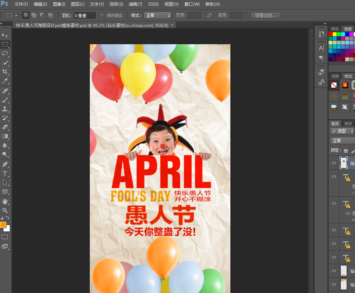The height and width of the screenshot is (293, 355).
Task: Open the 滤镜(T) menu
Action: coord(135,4)
